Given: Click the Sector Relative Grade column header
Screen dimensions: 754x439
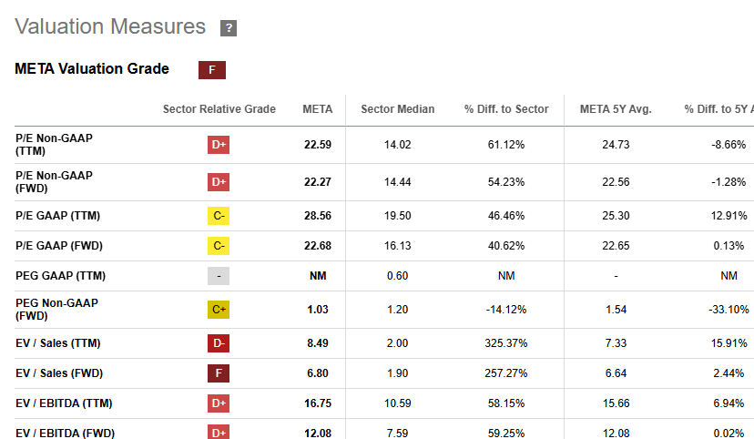Looking at the screenshot, I should [219, 109].
